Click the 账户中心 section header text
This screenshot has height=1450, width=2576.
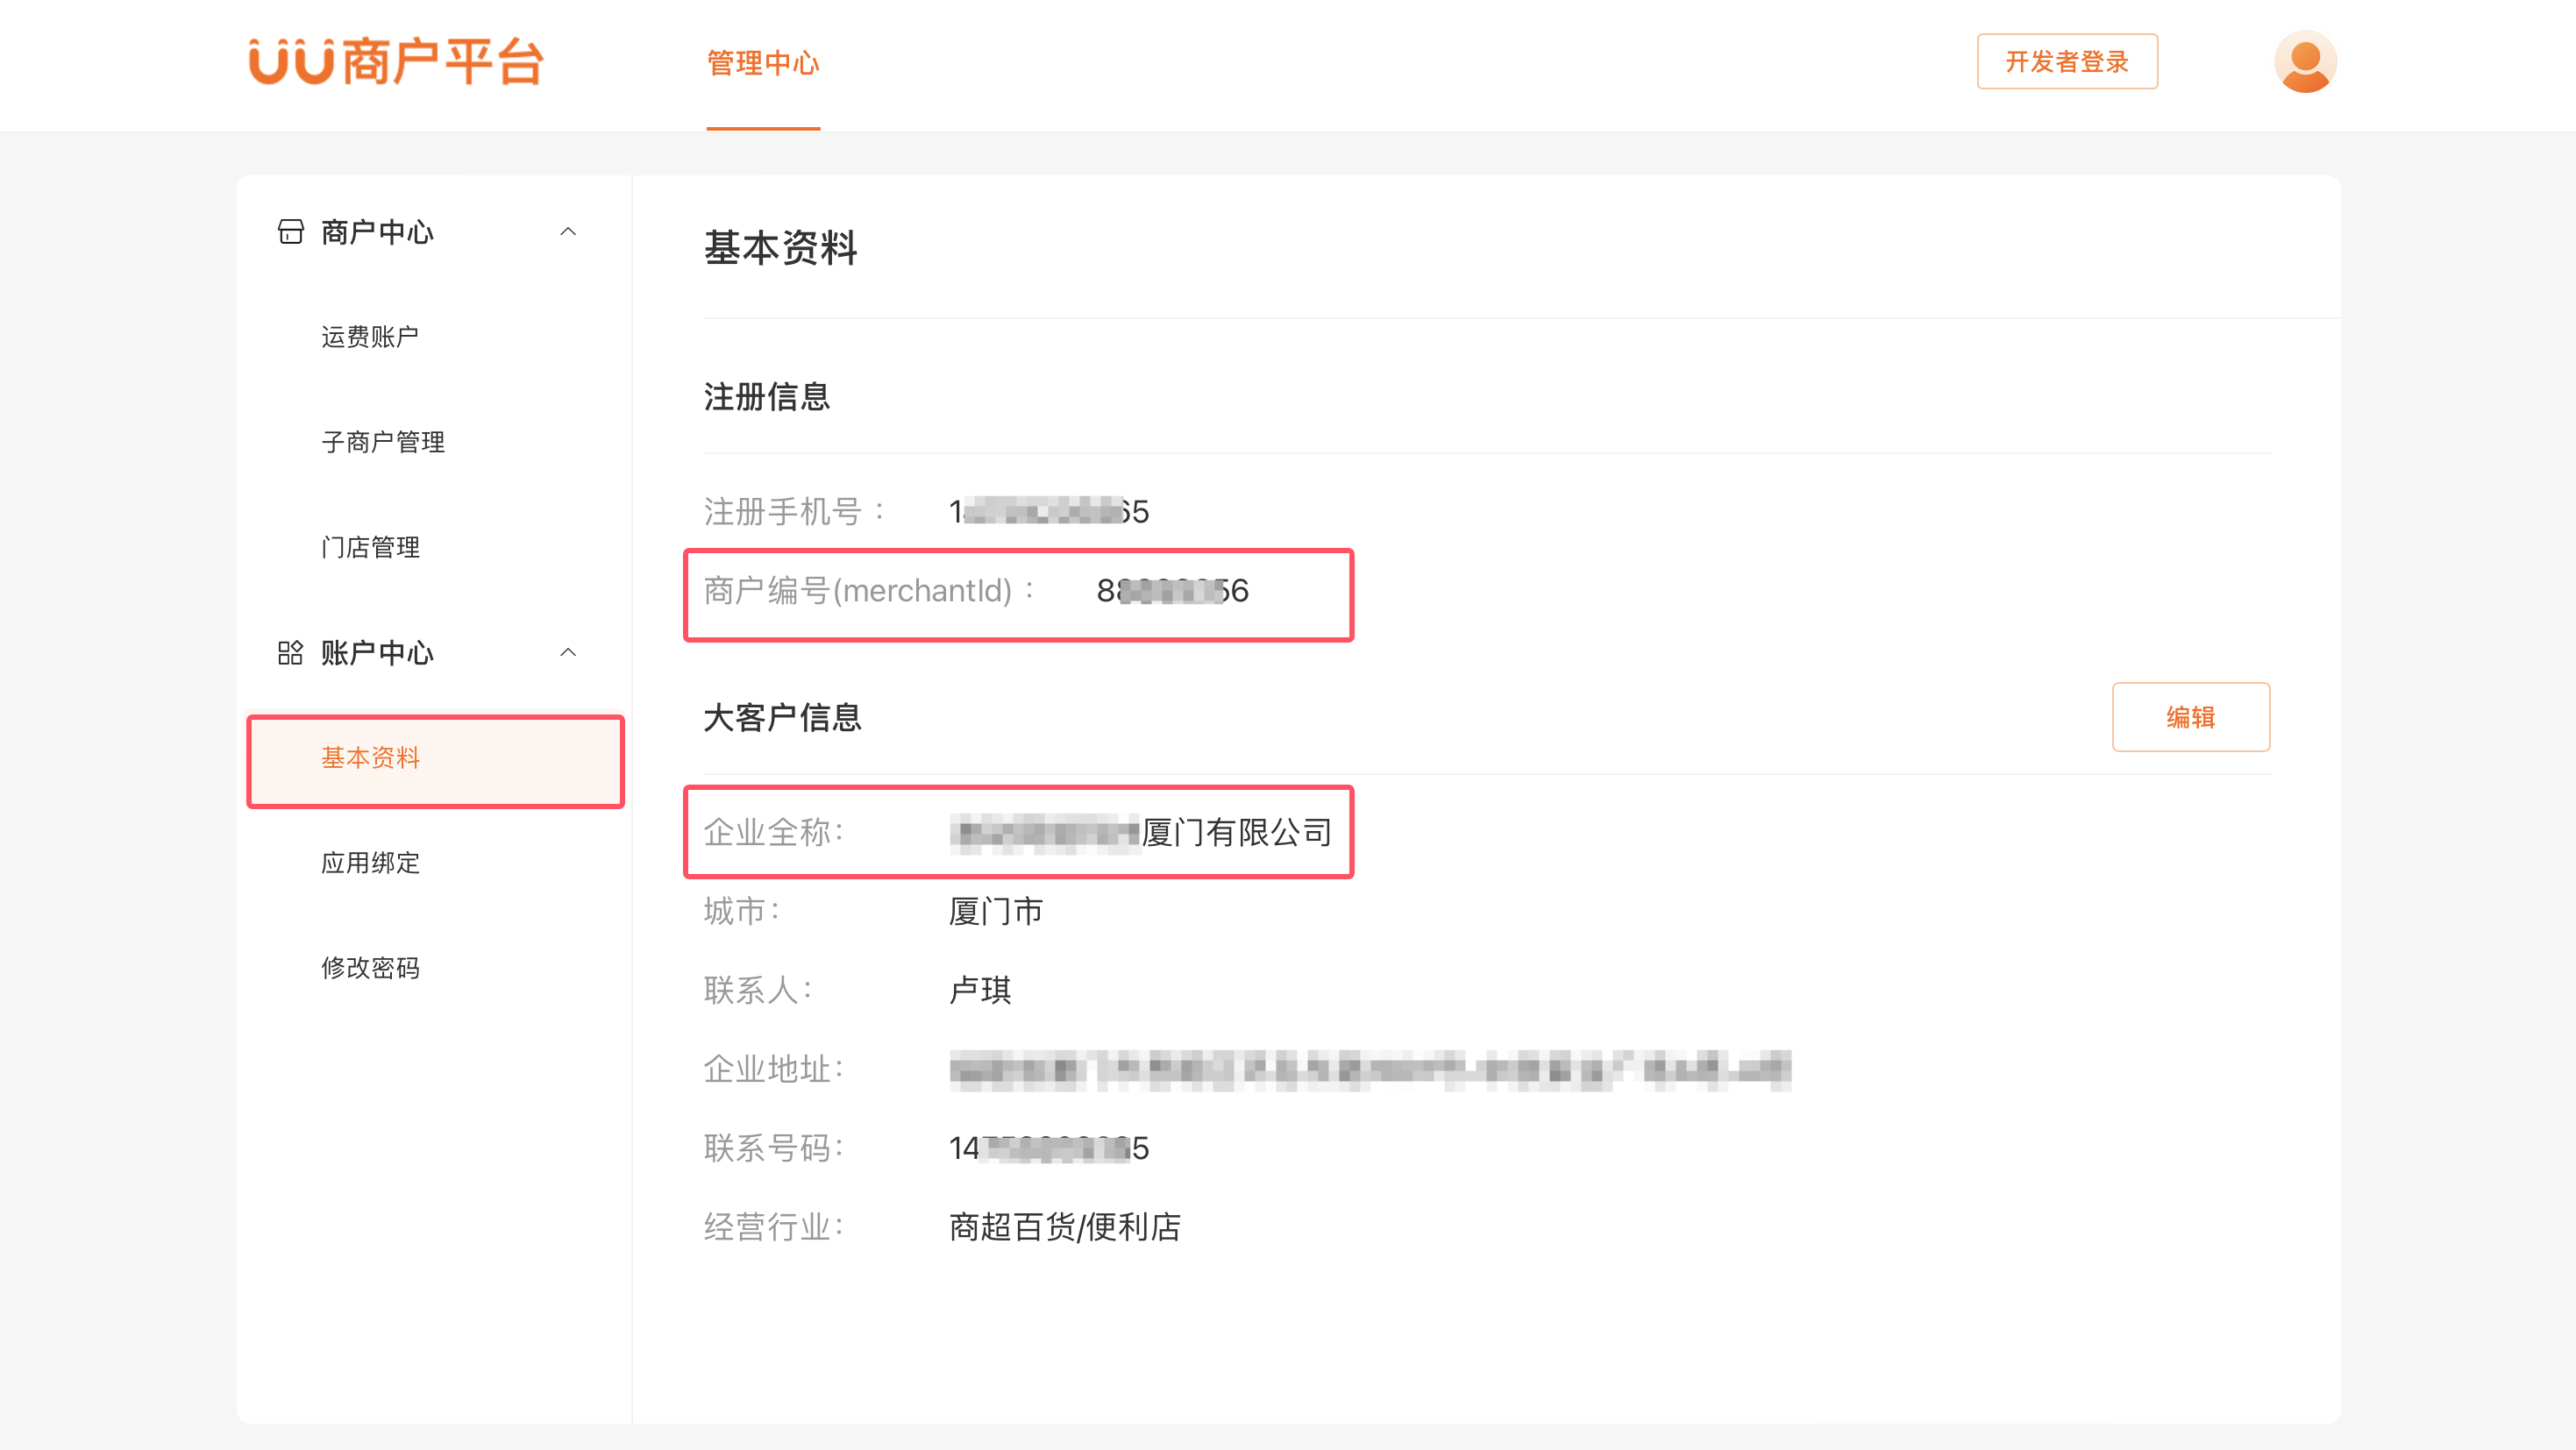[x=377, y=653]
